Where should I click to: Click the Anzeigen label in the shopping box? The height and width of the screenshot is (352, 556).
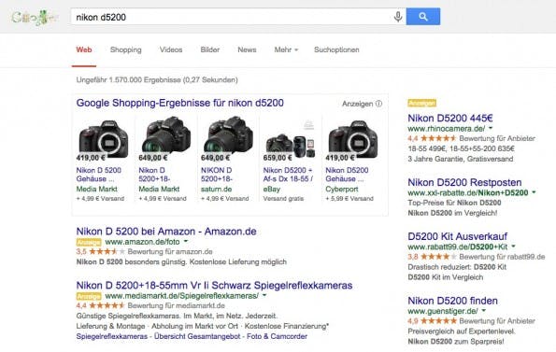click(x=357, y=104)
